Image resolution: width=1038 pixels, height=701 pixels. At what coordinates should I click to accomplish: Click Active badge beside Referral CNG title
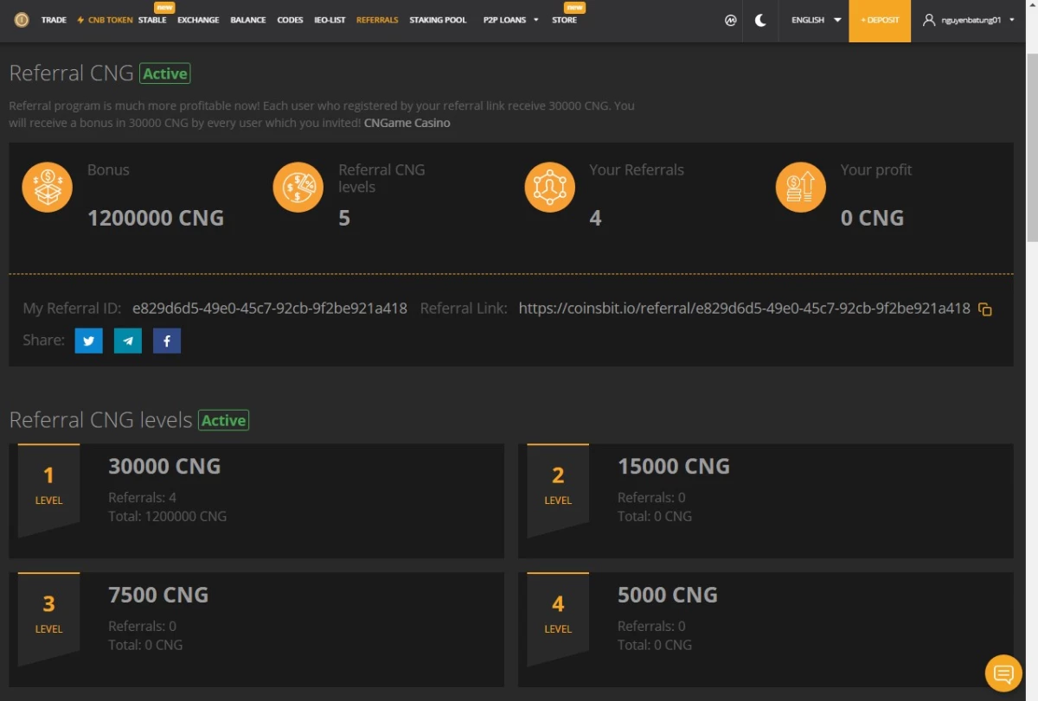(165, 73)
